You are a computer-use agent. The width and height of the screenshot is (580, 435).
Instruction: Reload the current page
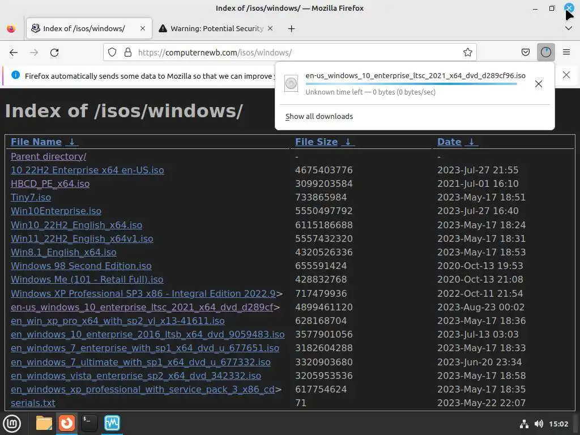tap(54, 53)
